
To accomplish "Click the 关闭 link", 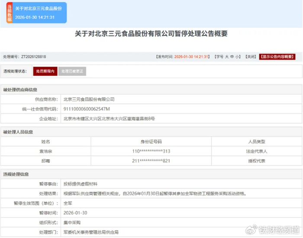I will coord(251,57).
